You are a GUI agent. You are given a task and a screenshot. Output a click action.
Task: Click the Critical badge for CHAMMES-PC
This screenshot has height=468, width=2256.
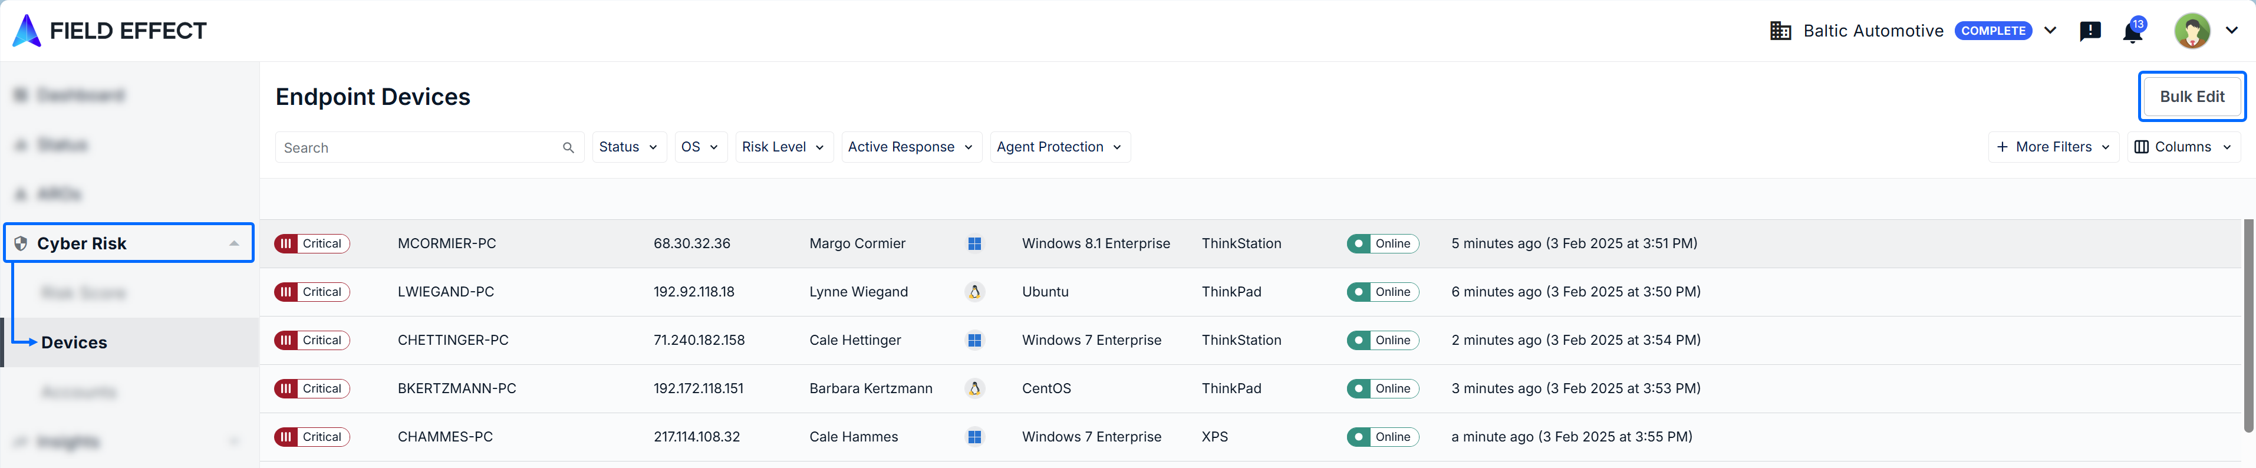tap(312, 436)
